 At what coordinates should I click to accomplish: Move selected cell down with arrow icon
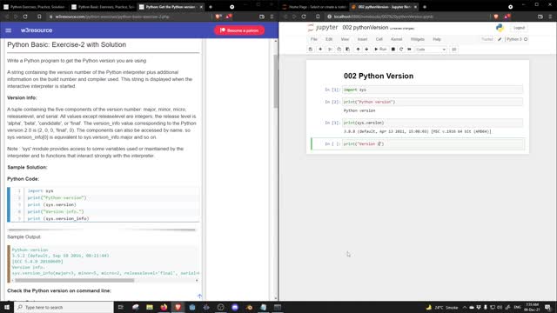[366, 50]
